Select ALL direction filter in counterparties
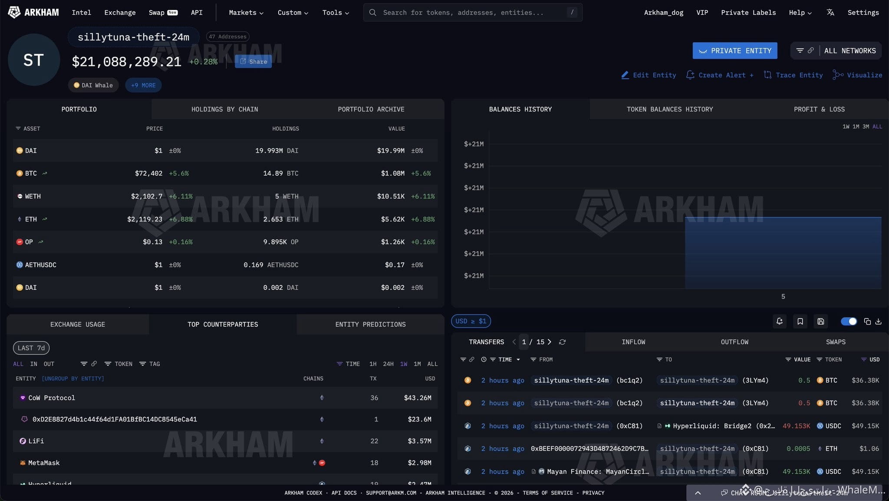The height and width of the screenshot is (501, 889). (x=18, y=364)
